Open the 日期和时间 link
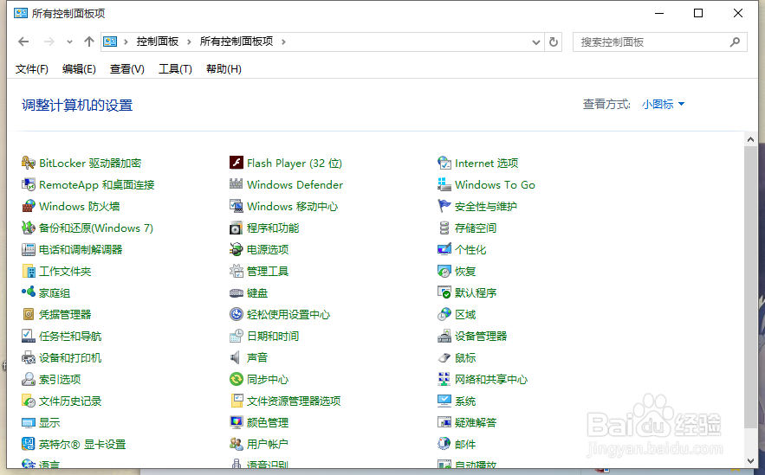The width and height of the screenshot is (765, 475). pos(273,336)
